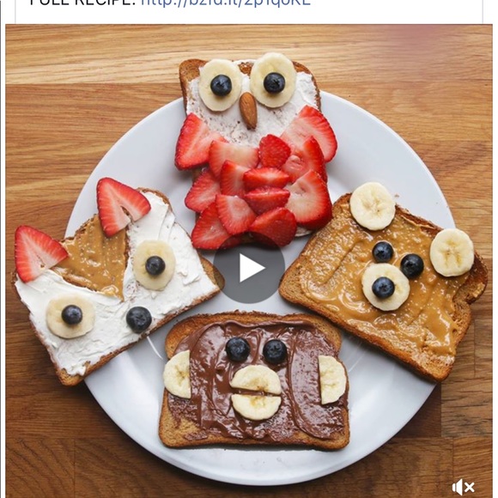Click the monkey's left banana ear
This screenshot has width=498, height=498.
coord(177,374)
